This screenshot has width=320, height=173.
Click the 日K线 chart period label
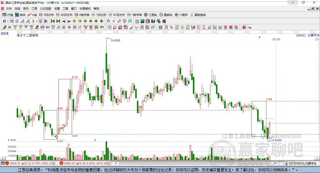tap(5, 33)
